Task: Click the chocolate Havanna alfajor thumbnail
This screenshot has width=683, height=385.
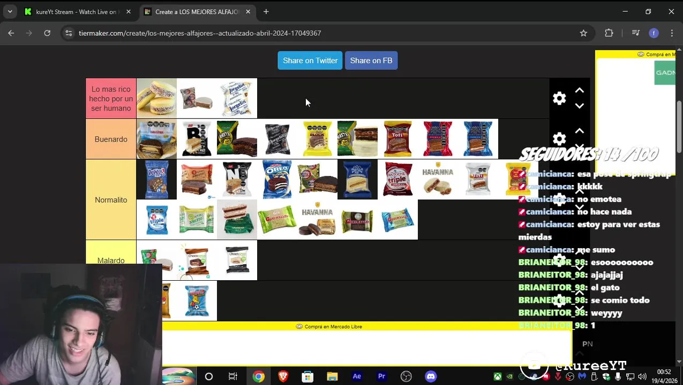Action: (x=317, y=219)
